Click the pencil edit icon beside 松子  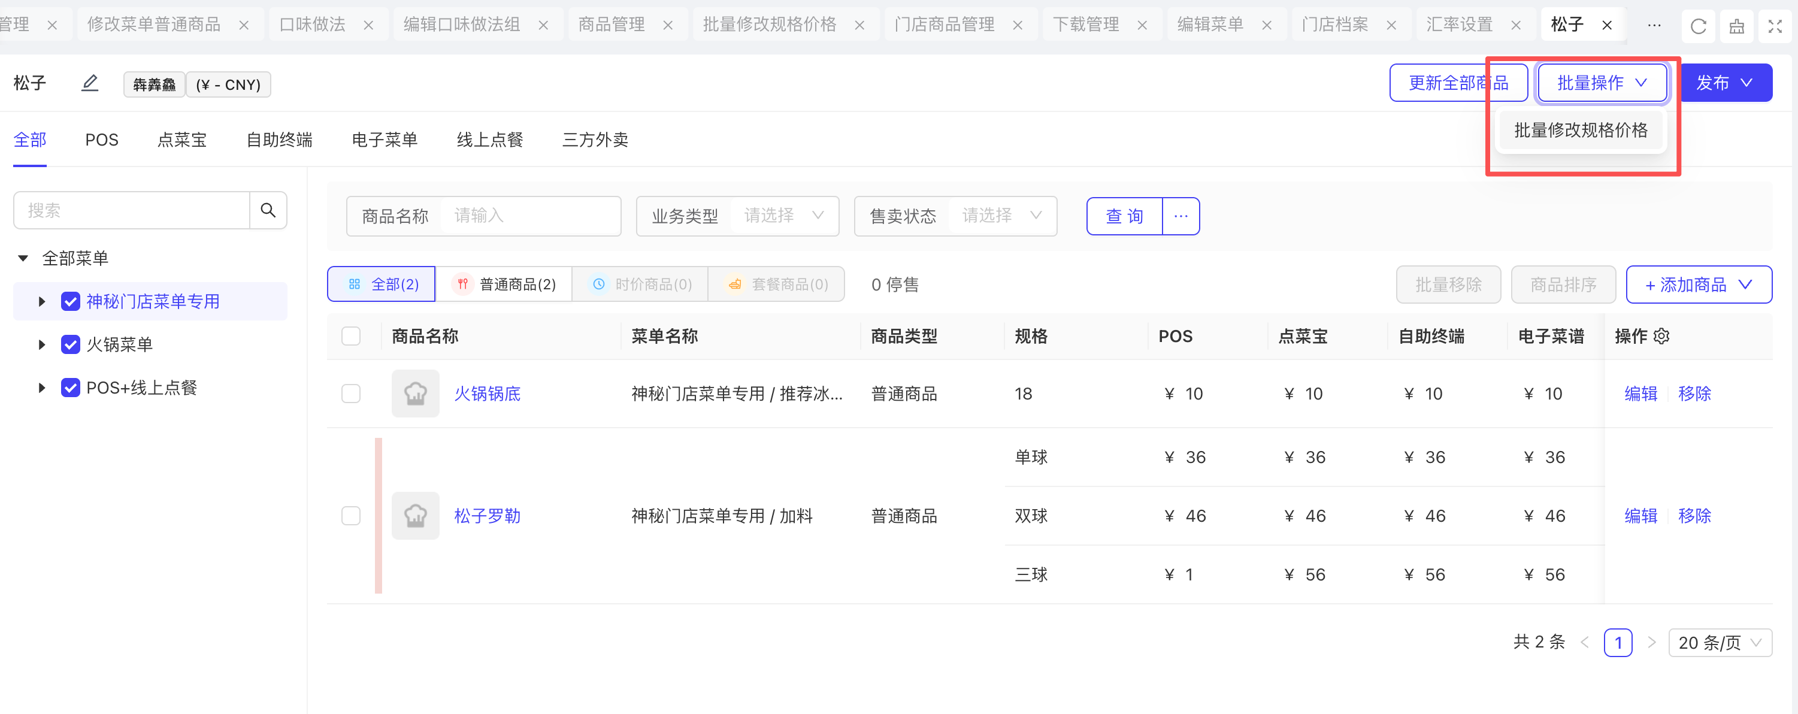click(x=89, y=83)
